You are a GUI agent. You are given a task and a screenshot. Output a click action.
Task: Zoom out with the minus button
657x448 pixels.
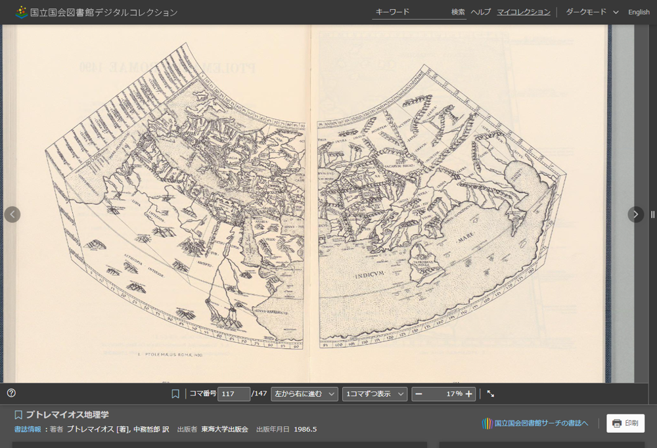[419, 394]
